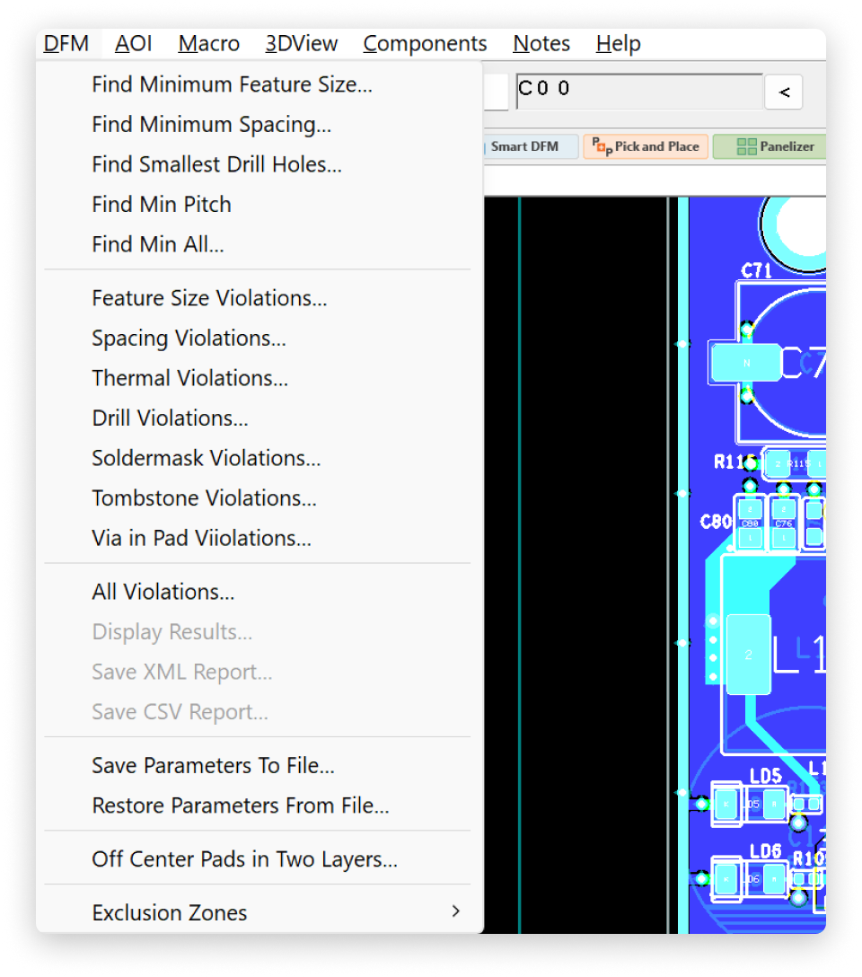Open Off Center Pads in Two Layers
This screenshot has height=977, width=862.
tap(243, 858)
